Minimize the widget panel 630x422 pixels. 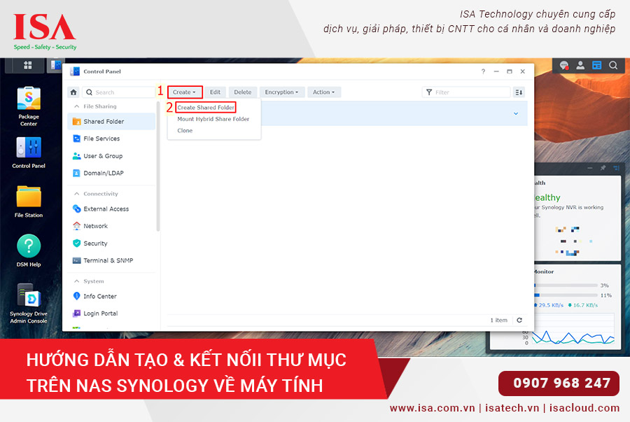[x=590, y=168]
